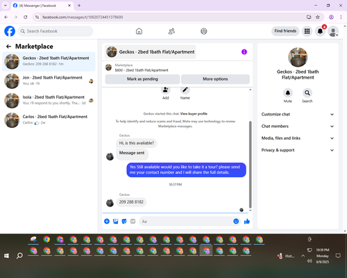Search in conversation with magnifier icon
Image resolution: width=347 pixels, height=278 pixels.
tap(307, 93)
